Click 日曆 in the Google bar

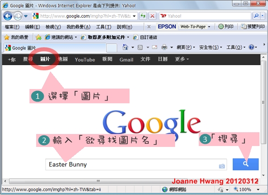163,59
